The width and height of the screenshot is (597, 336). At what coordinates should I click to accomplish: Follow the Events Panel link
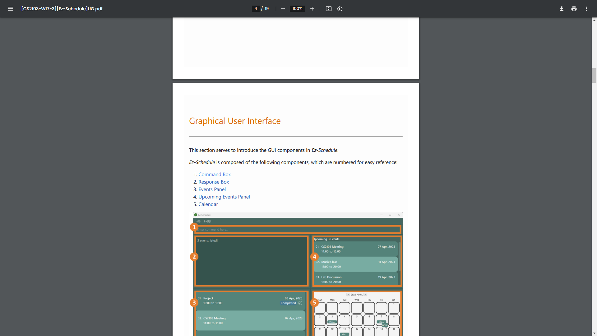coord(212,189)
